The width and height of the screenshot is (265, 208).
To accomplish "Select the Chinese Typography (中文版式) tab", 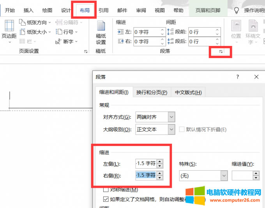I will [188, 92].
